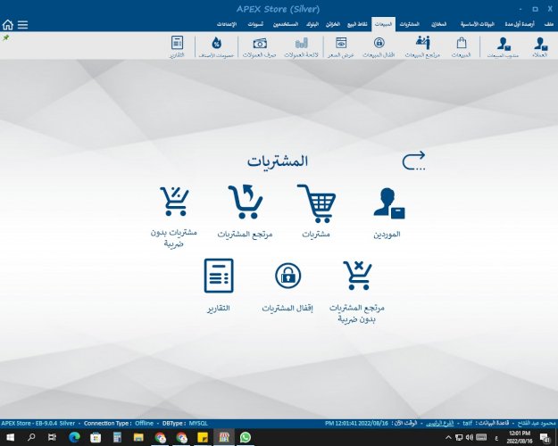
Task: Open the التقارير reports icon in main panel
Action: click(x=219, y=277)
